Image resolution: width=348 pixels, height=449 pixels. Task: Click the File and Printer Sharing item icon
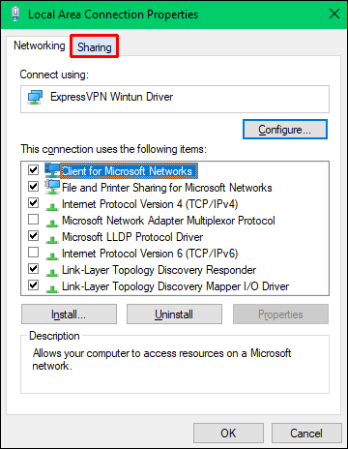point(52,187)
